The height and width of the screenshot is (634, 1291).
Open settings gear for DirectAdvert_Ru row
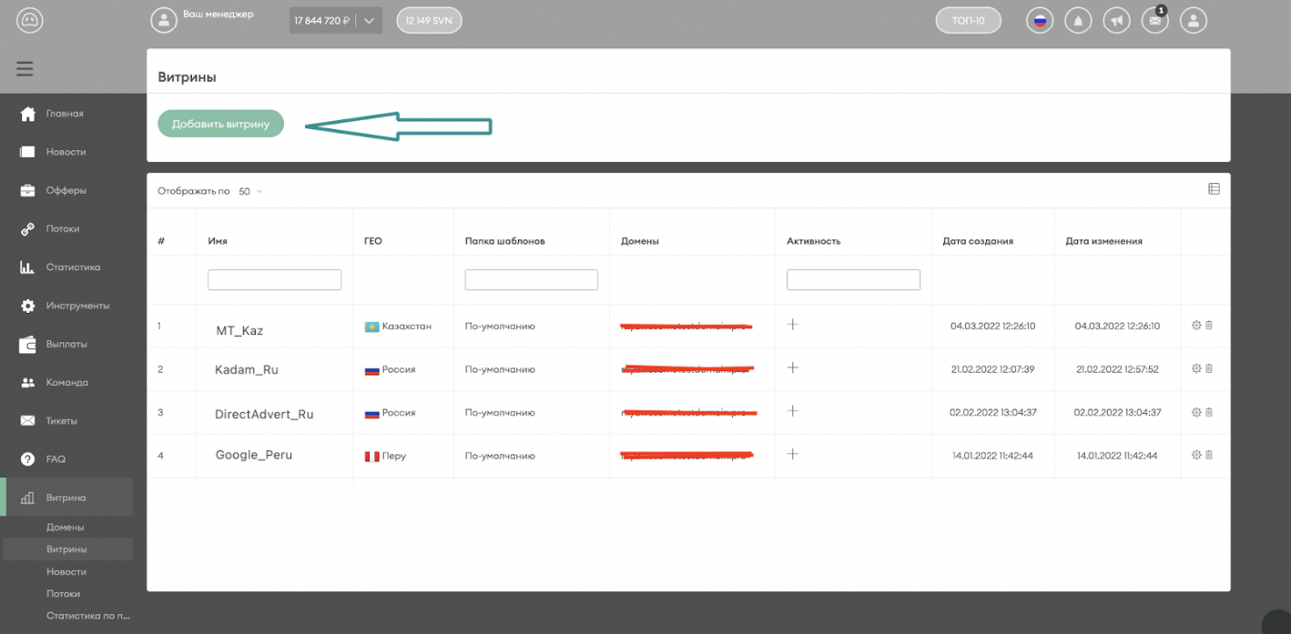tap(1196, 412)
